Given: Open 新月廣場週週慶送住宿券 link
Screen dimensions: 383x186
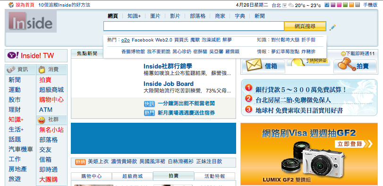Looking at the screenshot, I should tap(187, 113).
